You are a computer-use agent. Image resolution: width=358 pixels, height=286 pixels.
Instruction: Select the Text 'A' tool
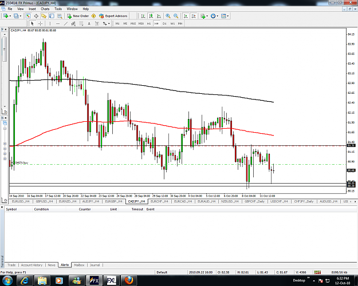coord(89,23)
